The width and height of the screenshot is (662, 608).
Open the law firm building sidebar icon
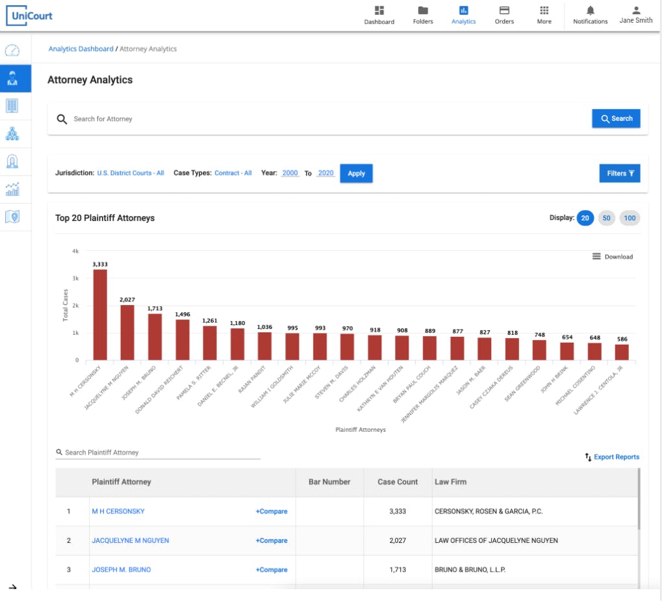point(12,105)
